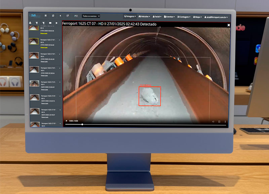Click the first filter funnel icon
The image size is (269, 194).
point(37,23)
